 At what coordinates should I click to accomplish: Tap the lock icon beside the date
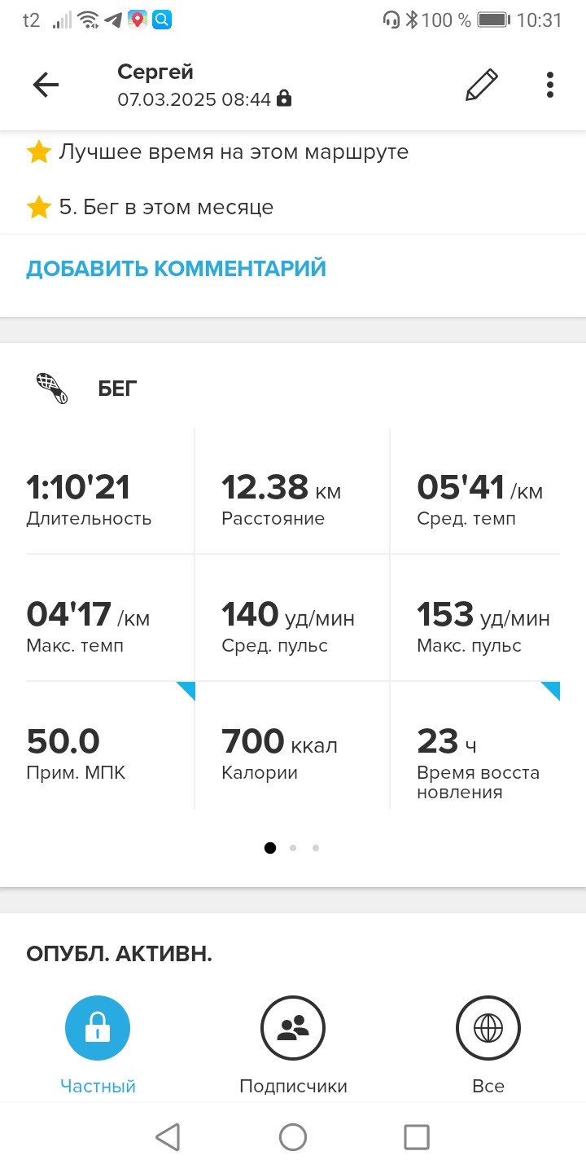[x=283, y=99]
